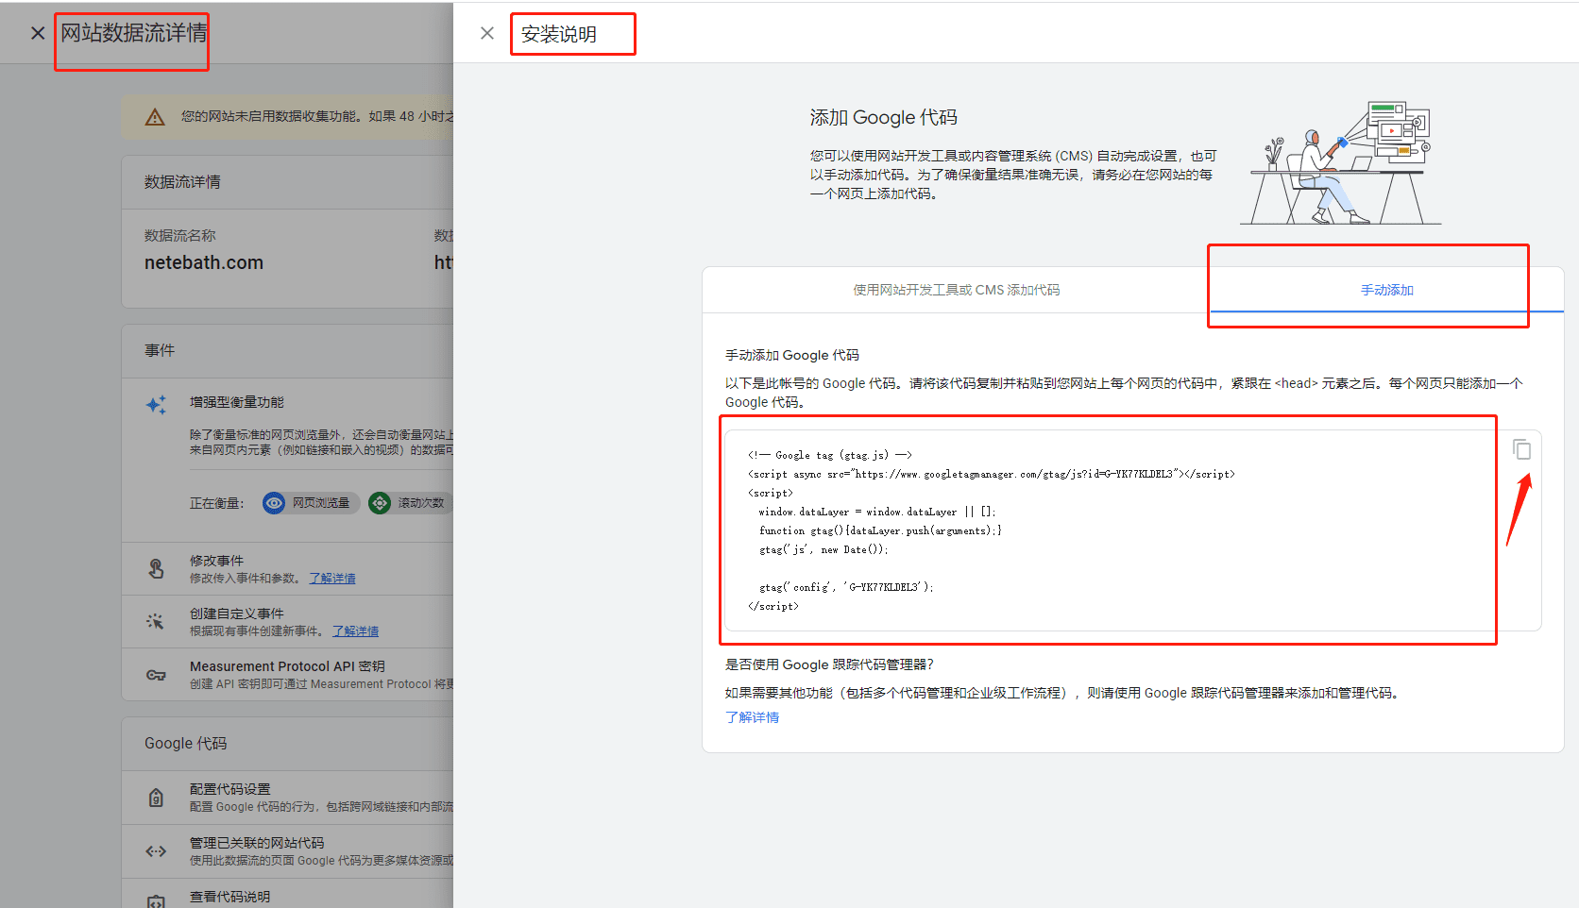Image resolution: width=1579 pixels, height=908 pixels.
Task: Click the code brackets icon
Action: pos(156,851)
